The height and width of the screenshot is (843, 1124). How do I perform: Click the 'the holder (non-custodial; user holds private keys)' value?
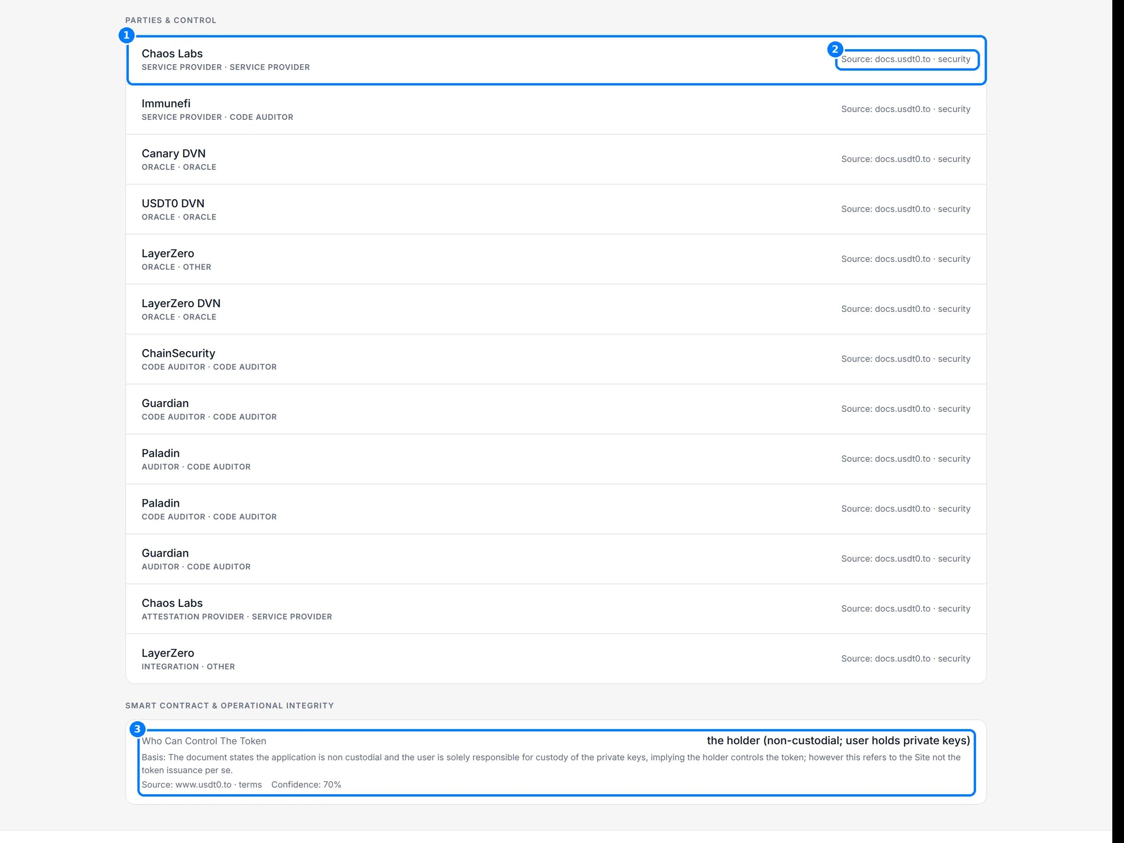pos(838,740)
